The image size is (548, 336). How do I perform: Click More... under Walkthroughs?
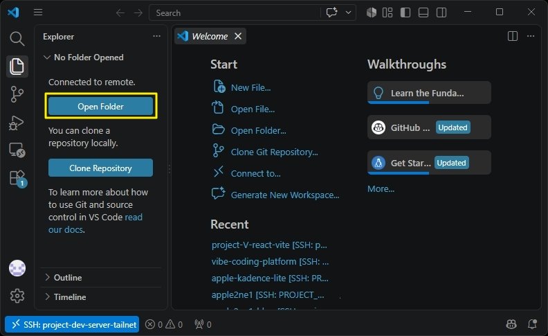[381, 188]
